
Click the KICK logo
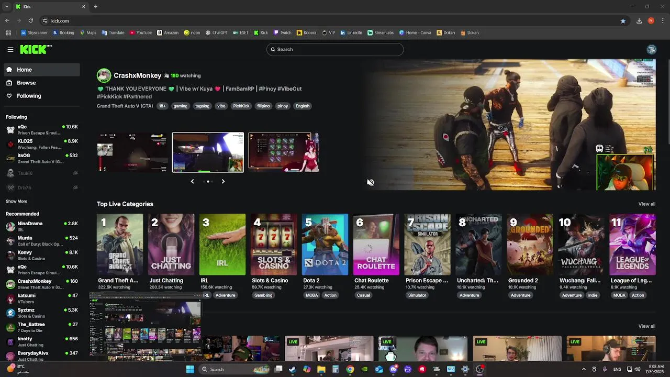point(36,49)
